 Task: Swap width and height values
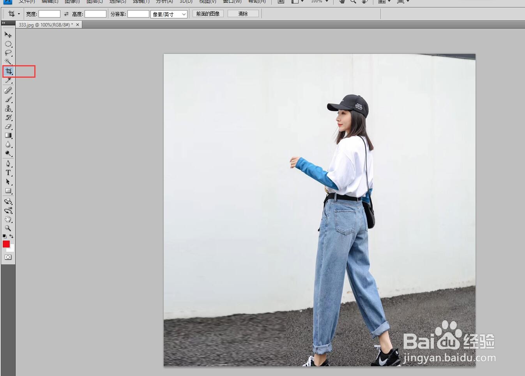coord(66,14)
